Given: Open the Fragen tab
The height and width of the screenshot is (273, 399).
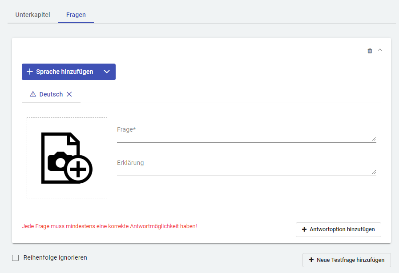Looking at the screenshot, I should coord(76,15).
